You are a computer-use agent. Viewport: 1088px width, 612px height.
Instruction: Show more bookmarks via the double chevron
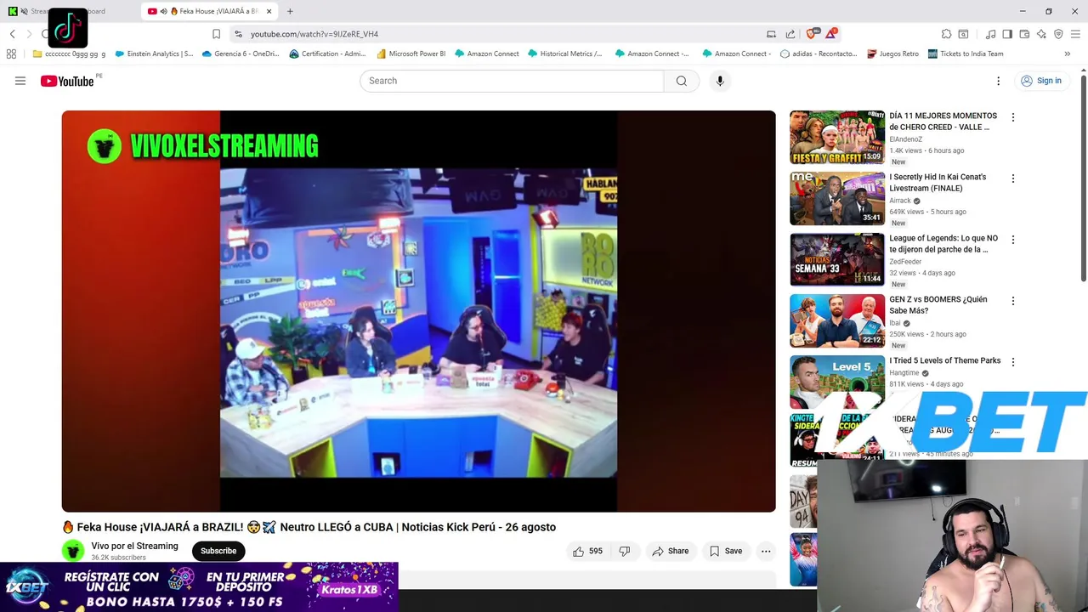[x=1067, y=54]
